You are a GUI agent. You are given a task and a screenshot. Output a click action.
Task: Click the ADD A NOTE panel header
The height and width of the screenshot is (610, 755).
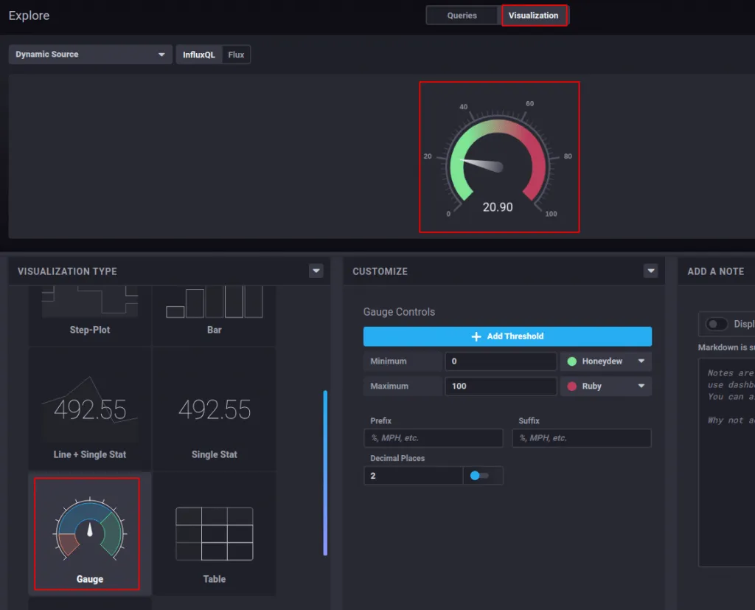(x=715, y=271)
